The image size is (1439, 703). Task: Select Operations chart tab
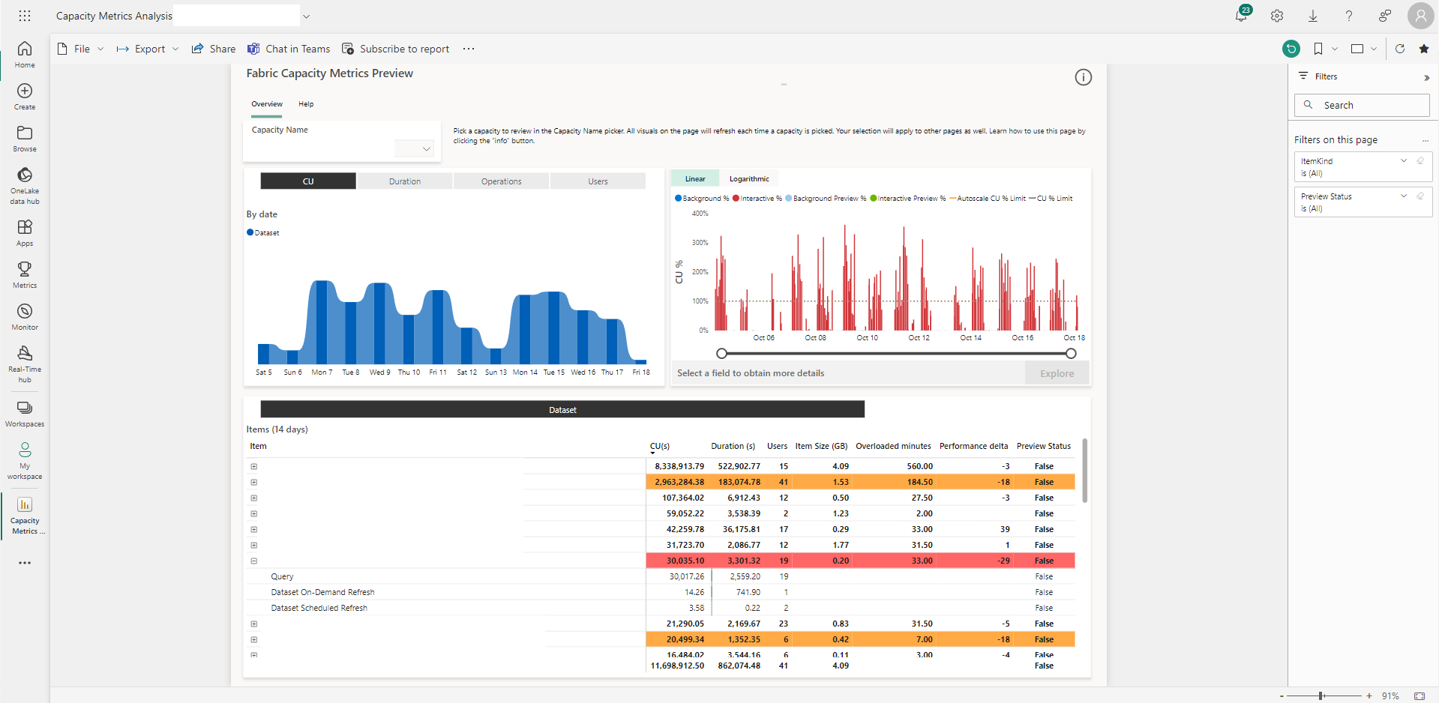[x=502, y=181]
